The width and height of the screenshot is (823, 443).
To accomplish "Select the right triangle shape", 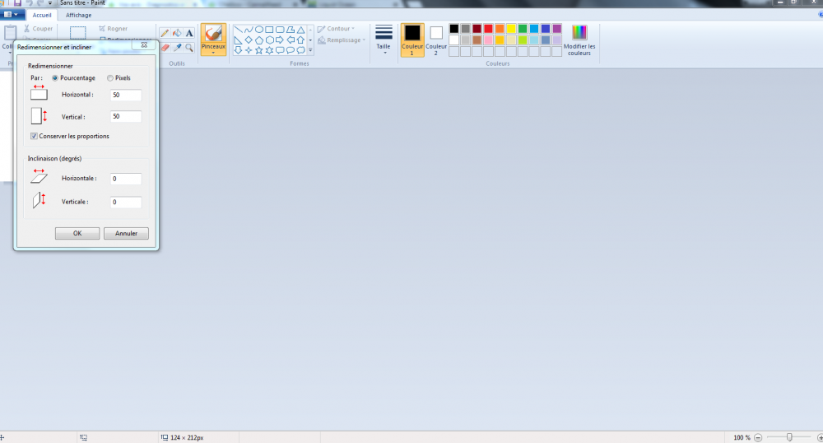I will (239, 40).
